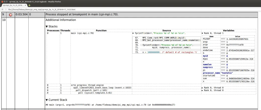
Task: Click the sparkline next to the sum variable
Action: 223,79
